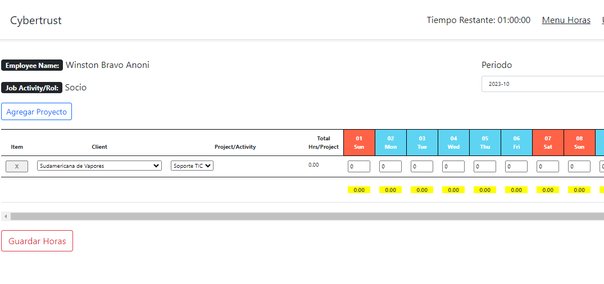The height and width of the screenshot is (284, 604).
Task: Click the left arrow of horizontal scrollbar
Action: coord(5,216)
